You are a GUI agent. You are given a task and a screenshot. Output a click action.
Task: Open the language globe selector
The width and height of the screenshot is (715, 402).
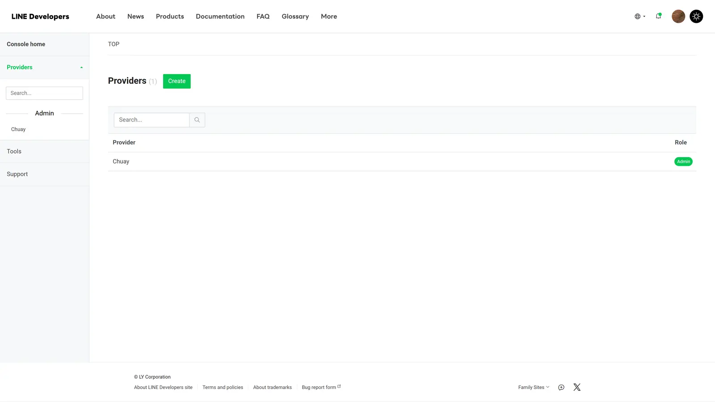click(x=639, y=17)
